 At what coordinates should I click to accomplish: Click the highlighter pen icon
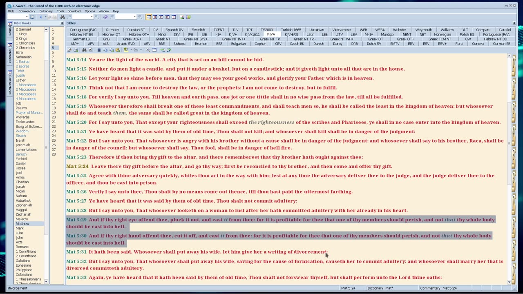pyautogui.click(x=126, y=50)
